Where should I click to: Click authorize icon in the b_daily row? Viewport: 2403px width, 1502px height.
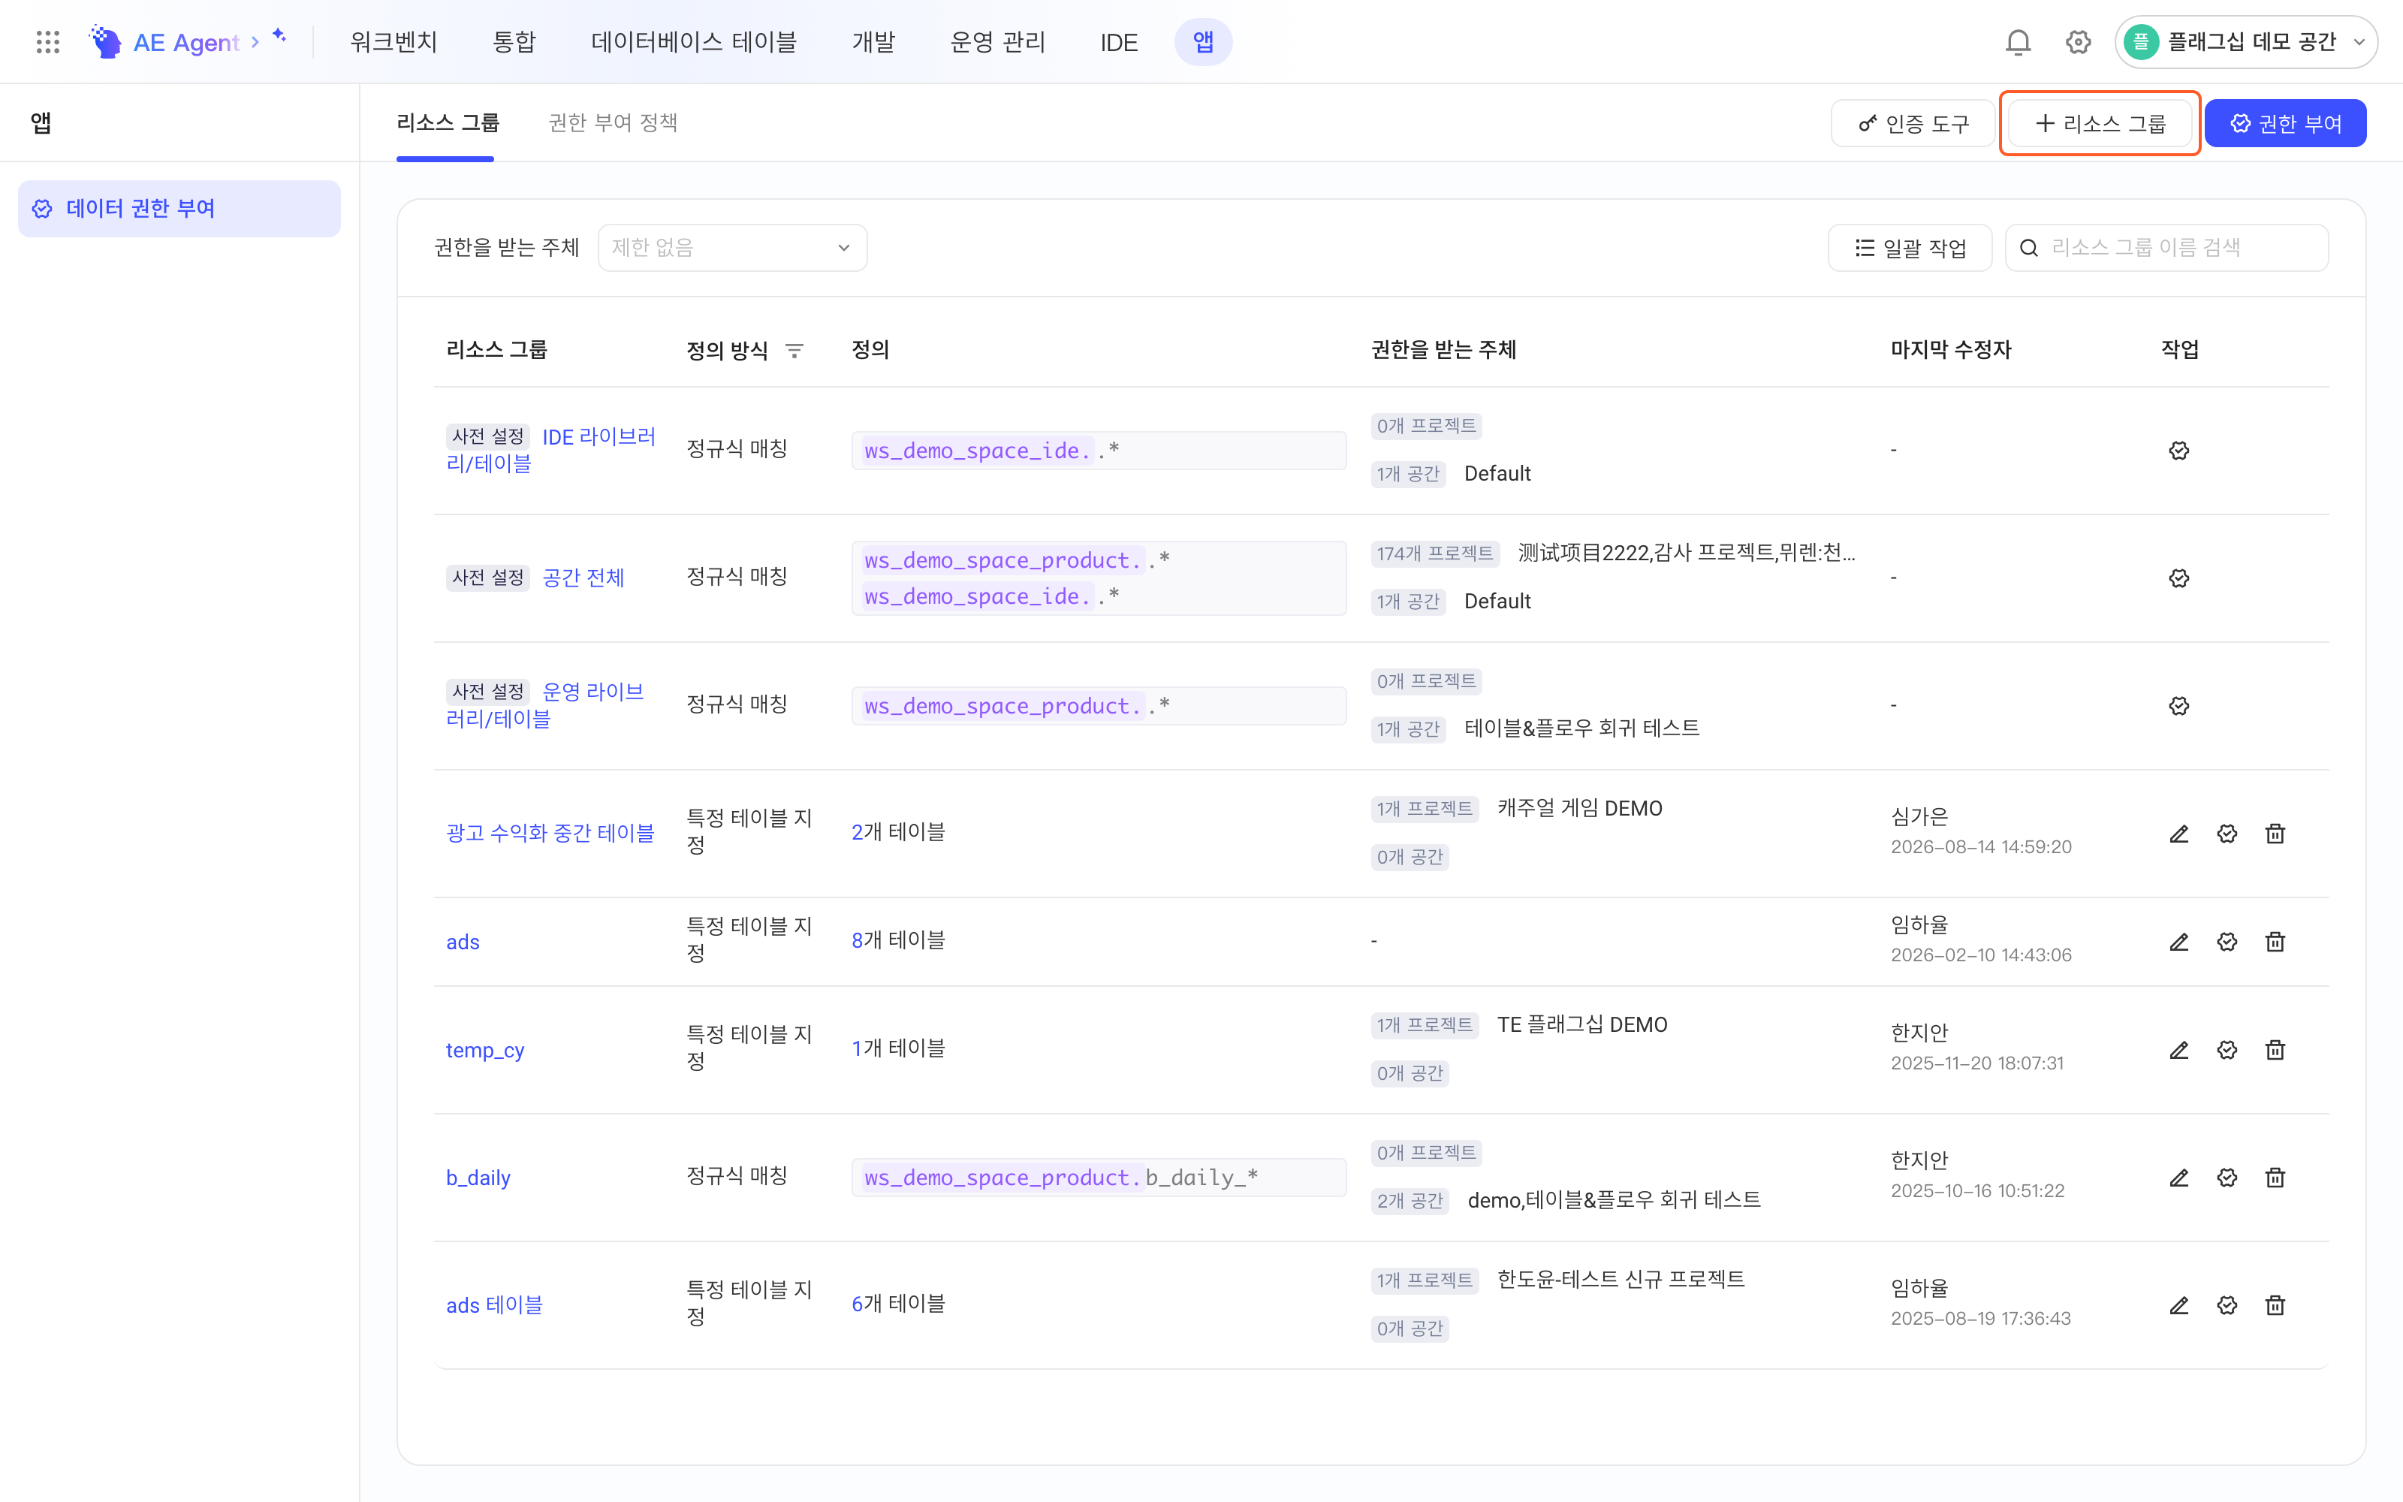(2227, 1178)
